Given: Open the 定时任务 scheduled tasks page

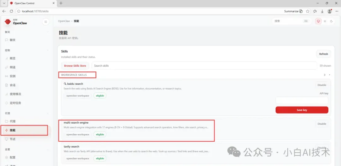Looking at the screenshot, I should (27, 103).
